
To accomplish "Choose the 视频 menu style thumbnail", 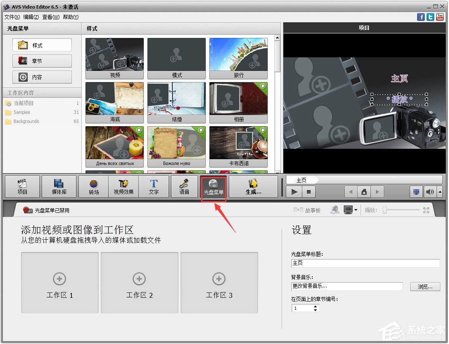I will (x=114, y=58).
